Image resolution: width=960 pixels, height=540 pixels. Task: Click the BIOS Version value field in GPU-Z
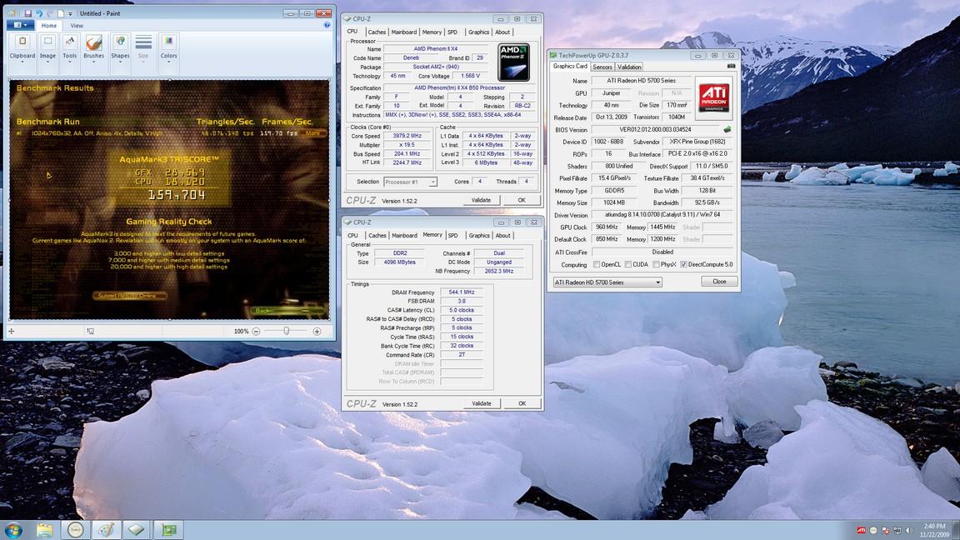(656, 130)
